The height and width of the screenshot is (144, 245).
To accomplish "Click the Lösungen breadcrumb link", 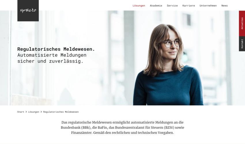I will pyautogui.click(x=34, y=112).
